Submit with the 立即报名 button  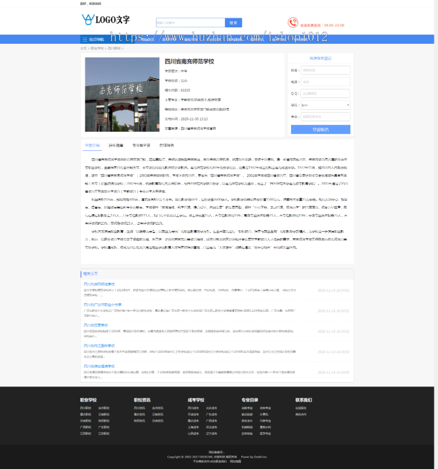(x=320, y=129)
